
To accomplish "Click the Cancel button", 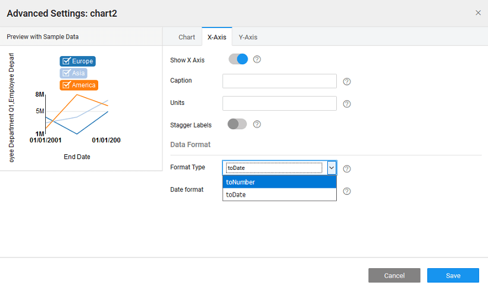I will [x=394, y=275].
